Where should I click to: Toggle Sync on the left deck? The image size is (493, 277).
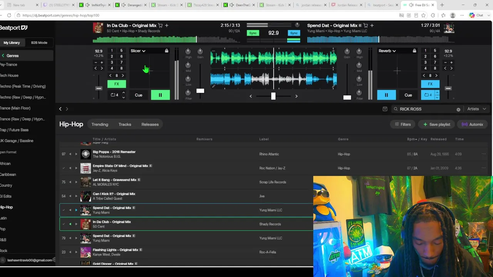pyautogui.click(x=253, y=33)
